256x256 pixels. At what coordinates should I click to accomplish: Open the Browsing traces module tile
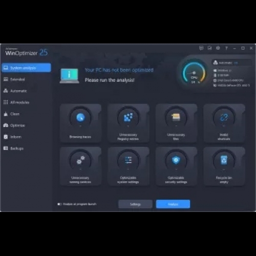coord(80,123)
